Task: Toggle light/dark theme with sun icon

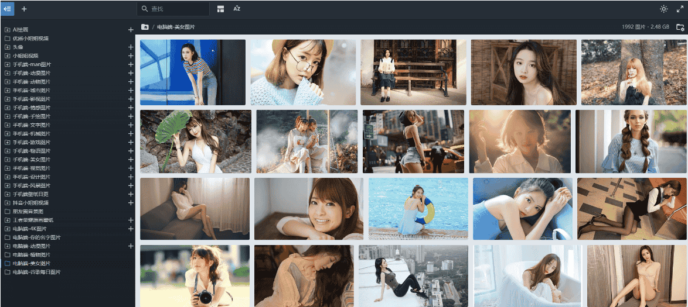Action: coord(663,9)
